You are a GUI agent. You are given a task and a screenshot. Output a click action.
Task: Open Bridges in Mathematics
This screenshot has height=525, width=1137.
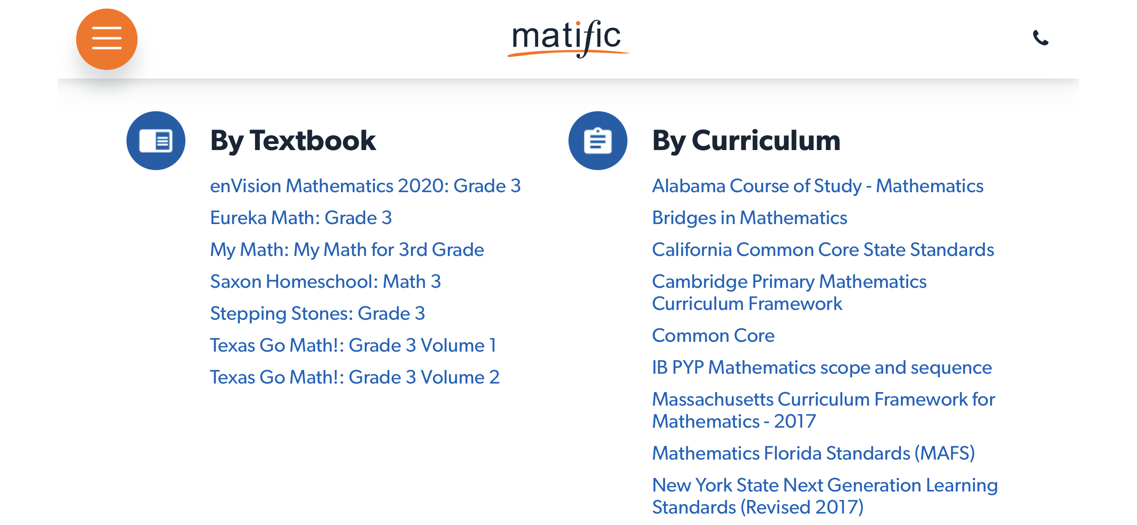[x=749, y=217]
